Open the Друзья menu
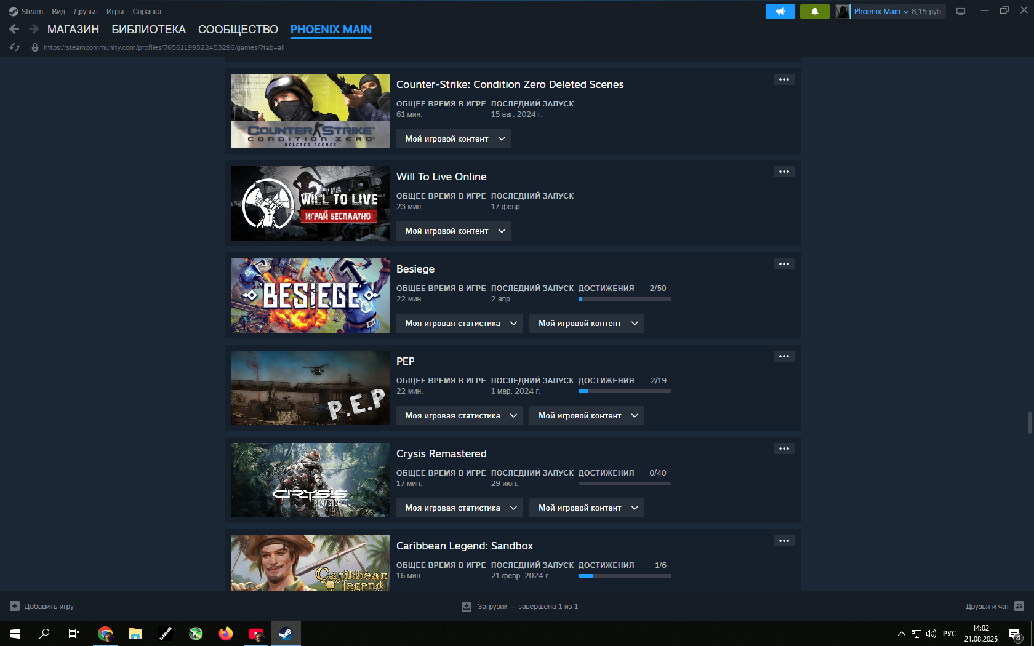Viewport: 1034px width, 646px height. 86,12
